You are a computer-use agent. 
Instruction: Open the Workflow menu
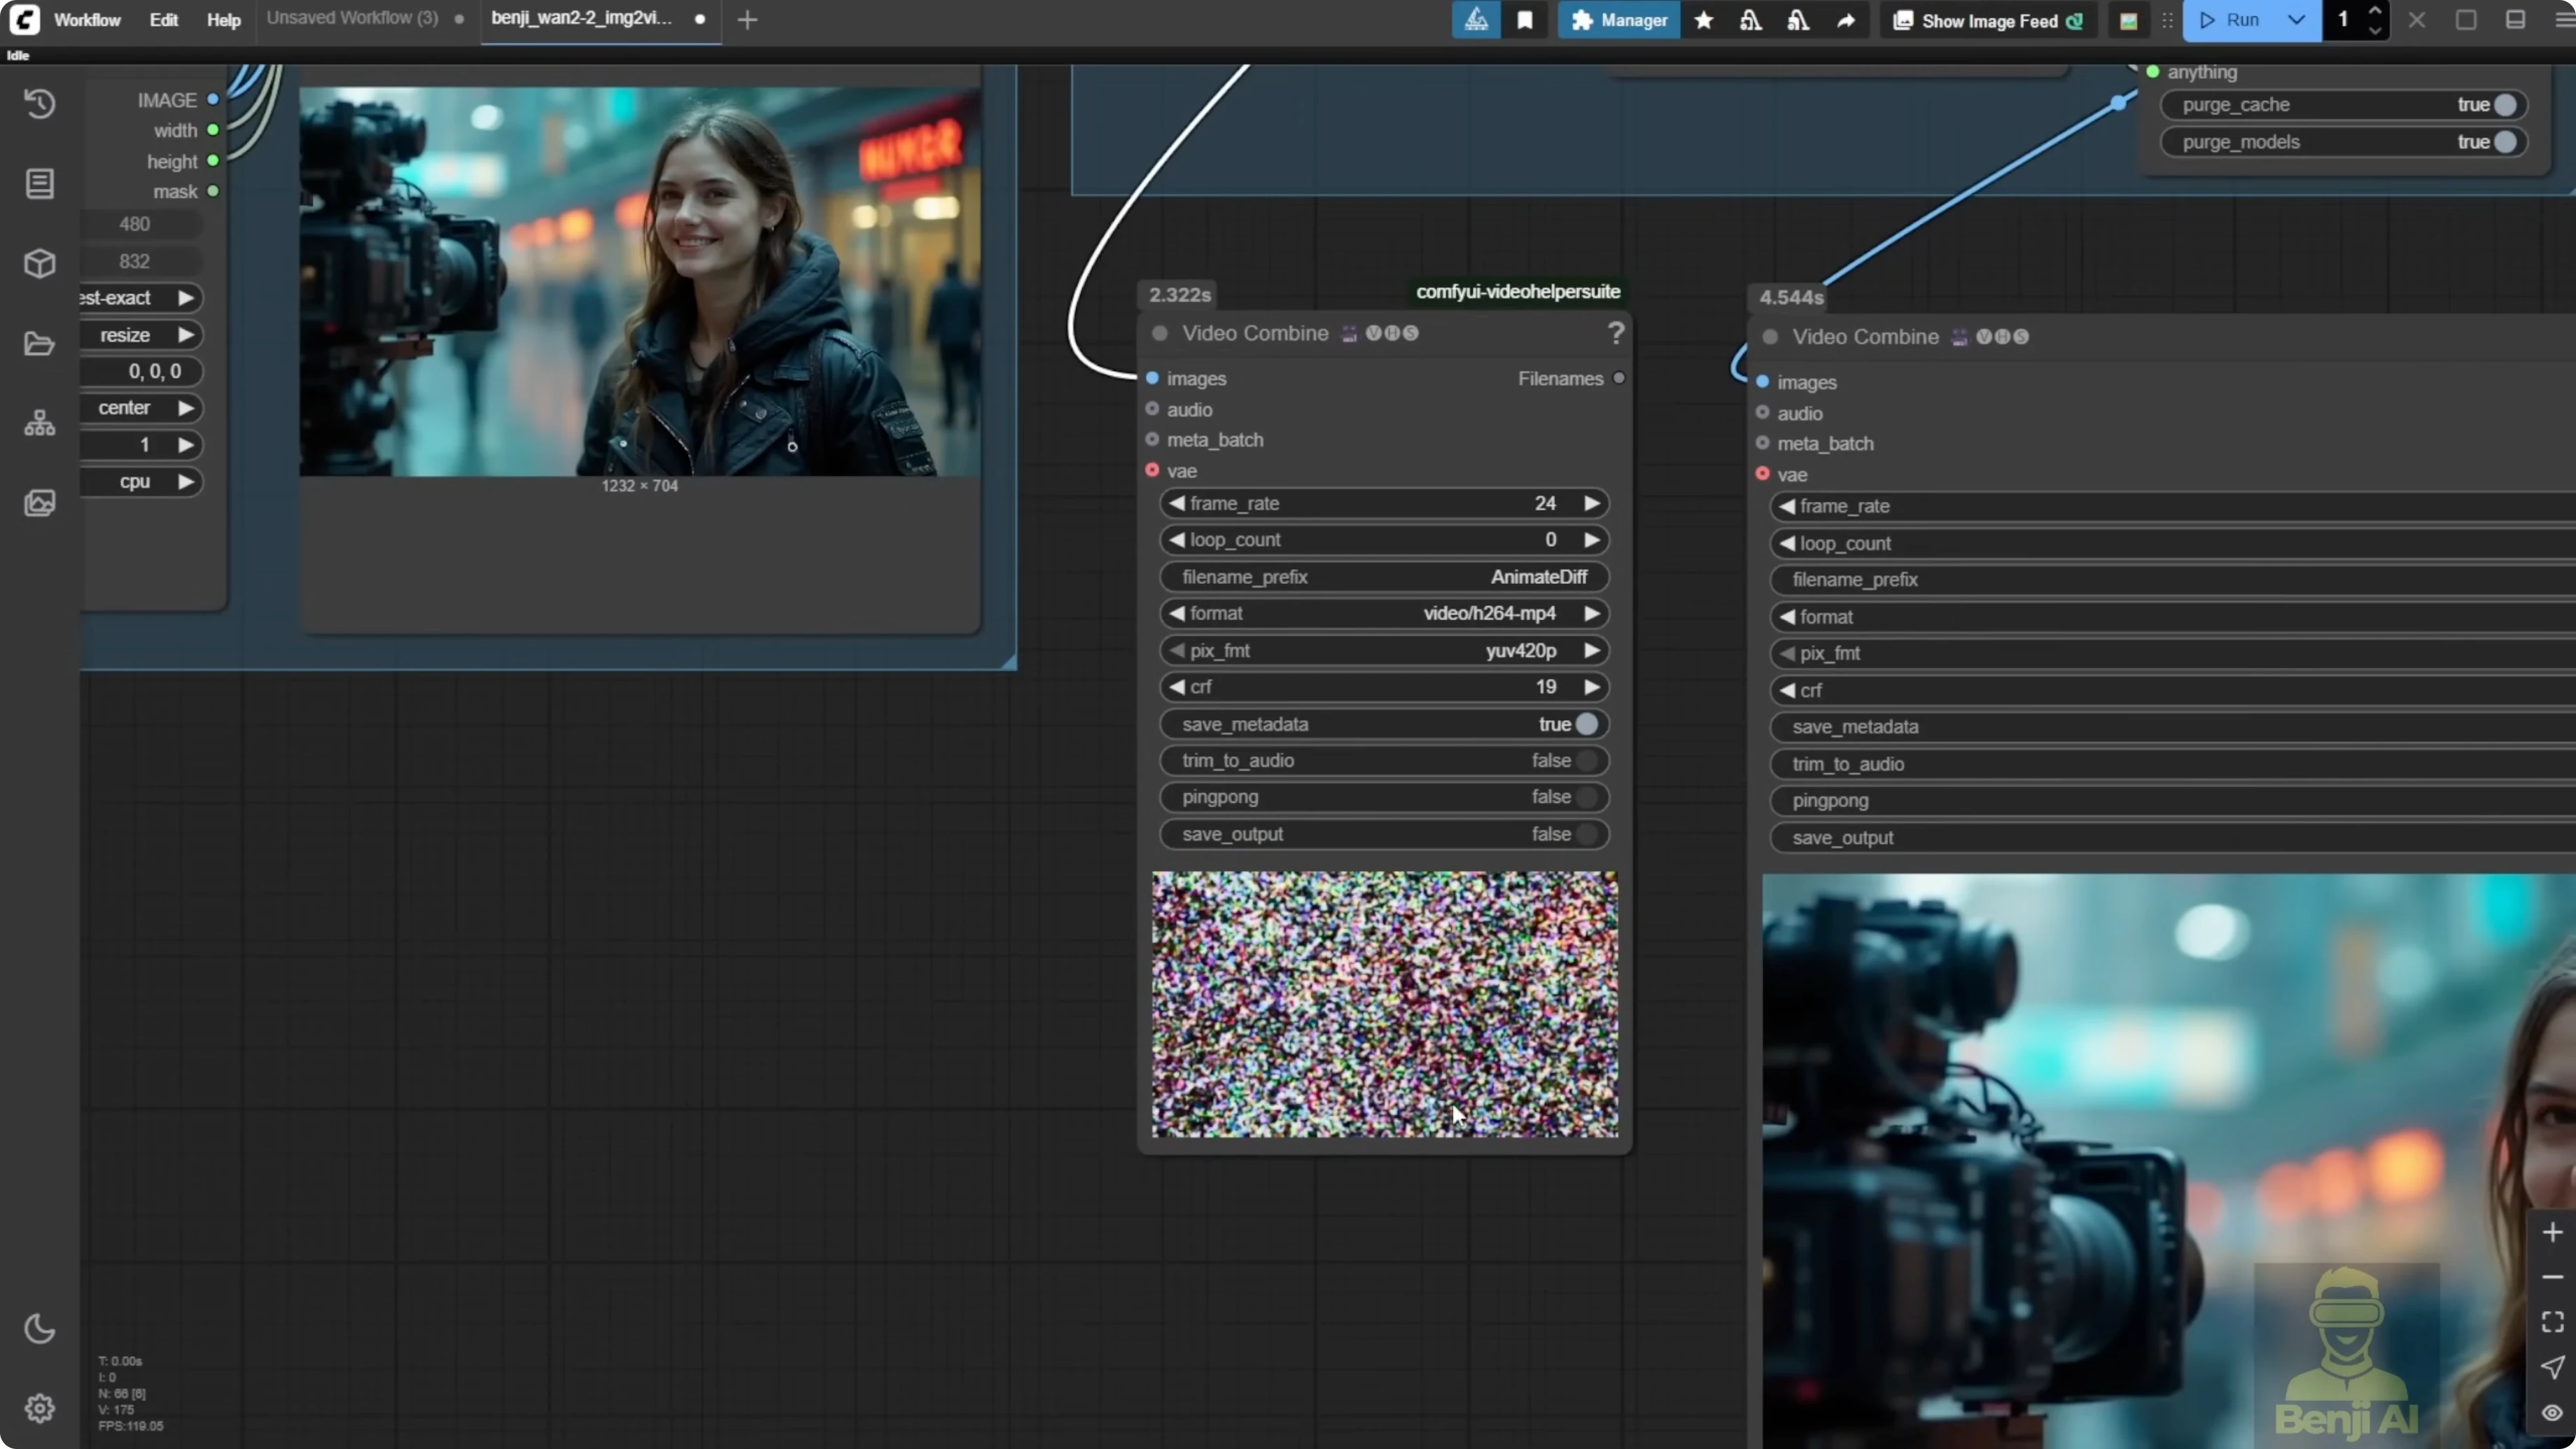pos(87,20)
